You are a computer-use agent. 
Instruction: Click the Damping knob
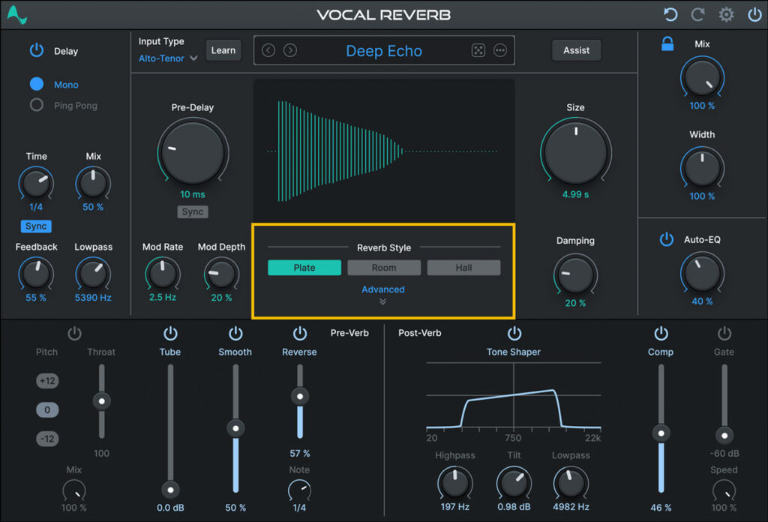(575, 274)
